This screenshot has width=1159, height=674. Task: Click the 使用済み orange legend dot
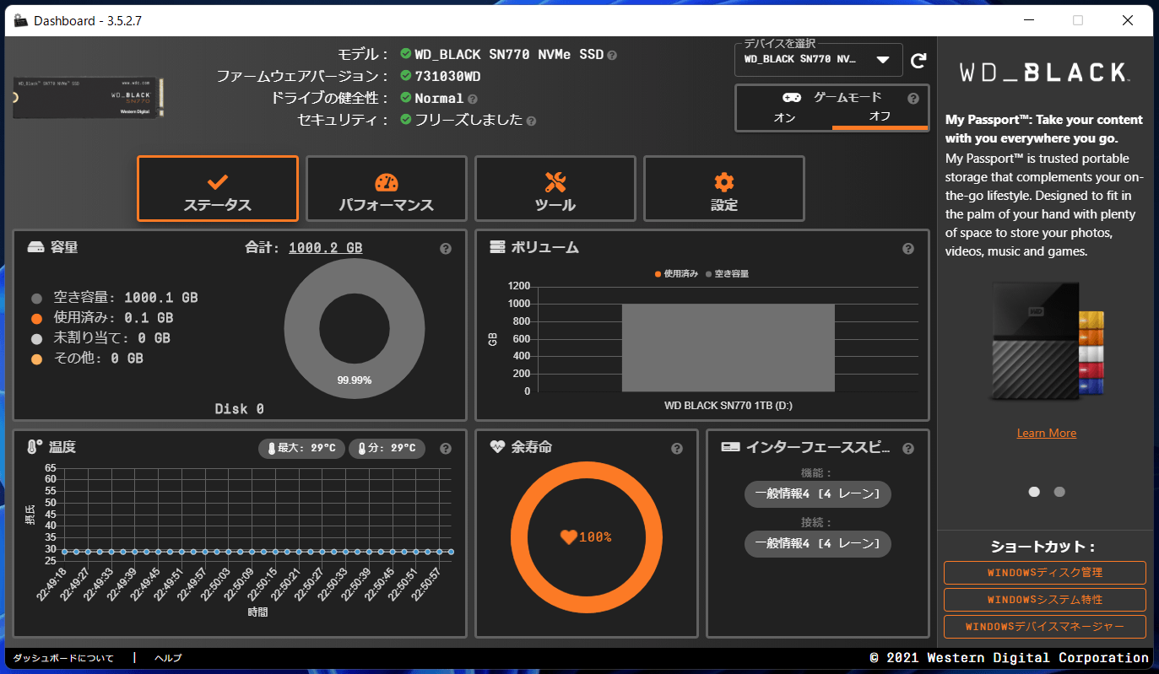coord(36,319)
